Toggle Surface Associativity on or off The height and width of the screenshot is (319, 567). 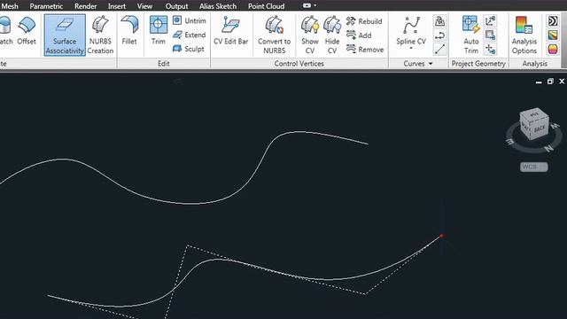(65, 35)
